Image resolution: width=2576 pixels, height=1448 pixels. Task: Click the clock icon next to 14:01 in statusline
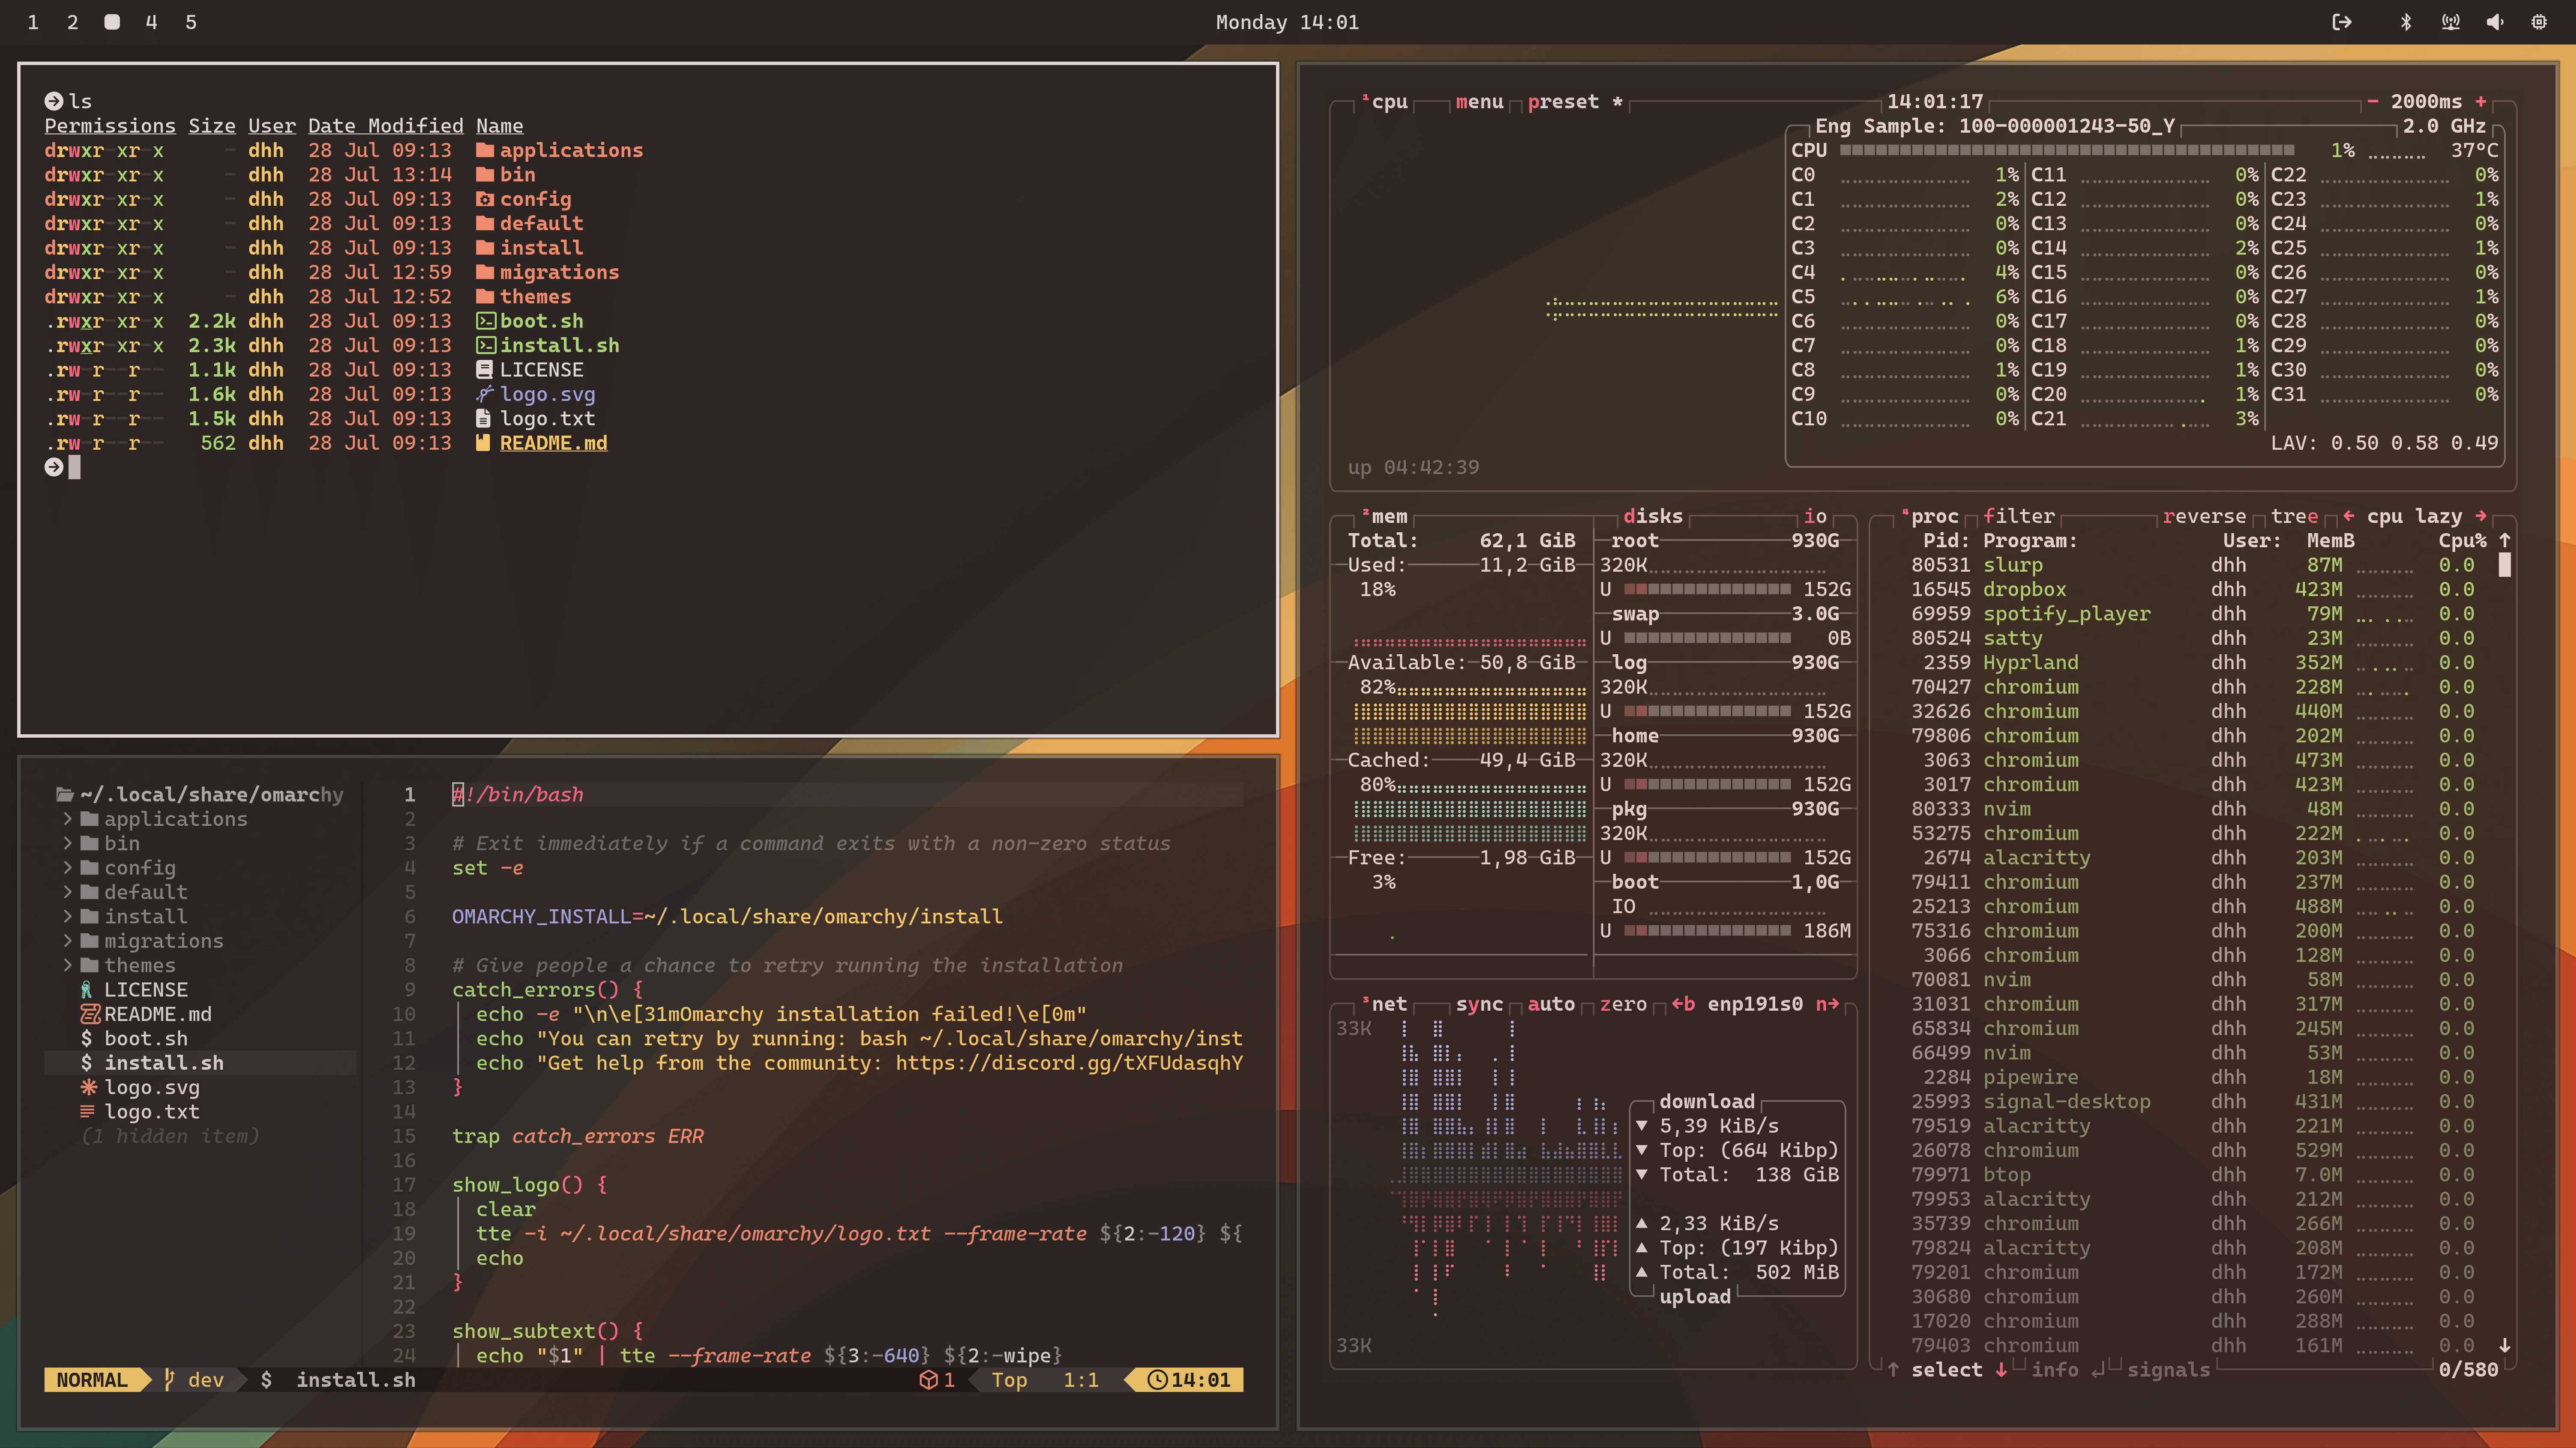1158,1380
